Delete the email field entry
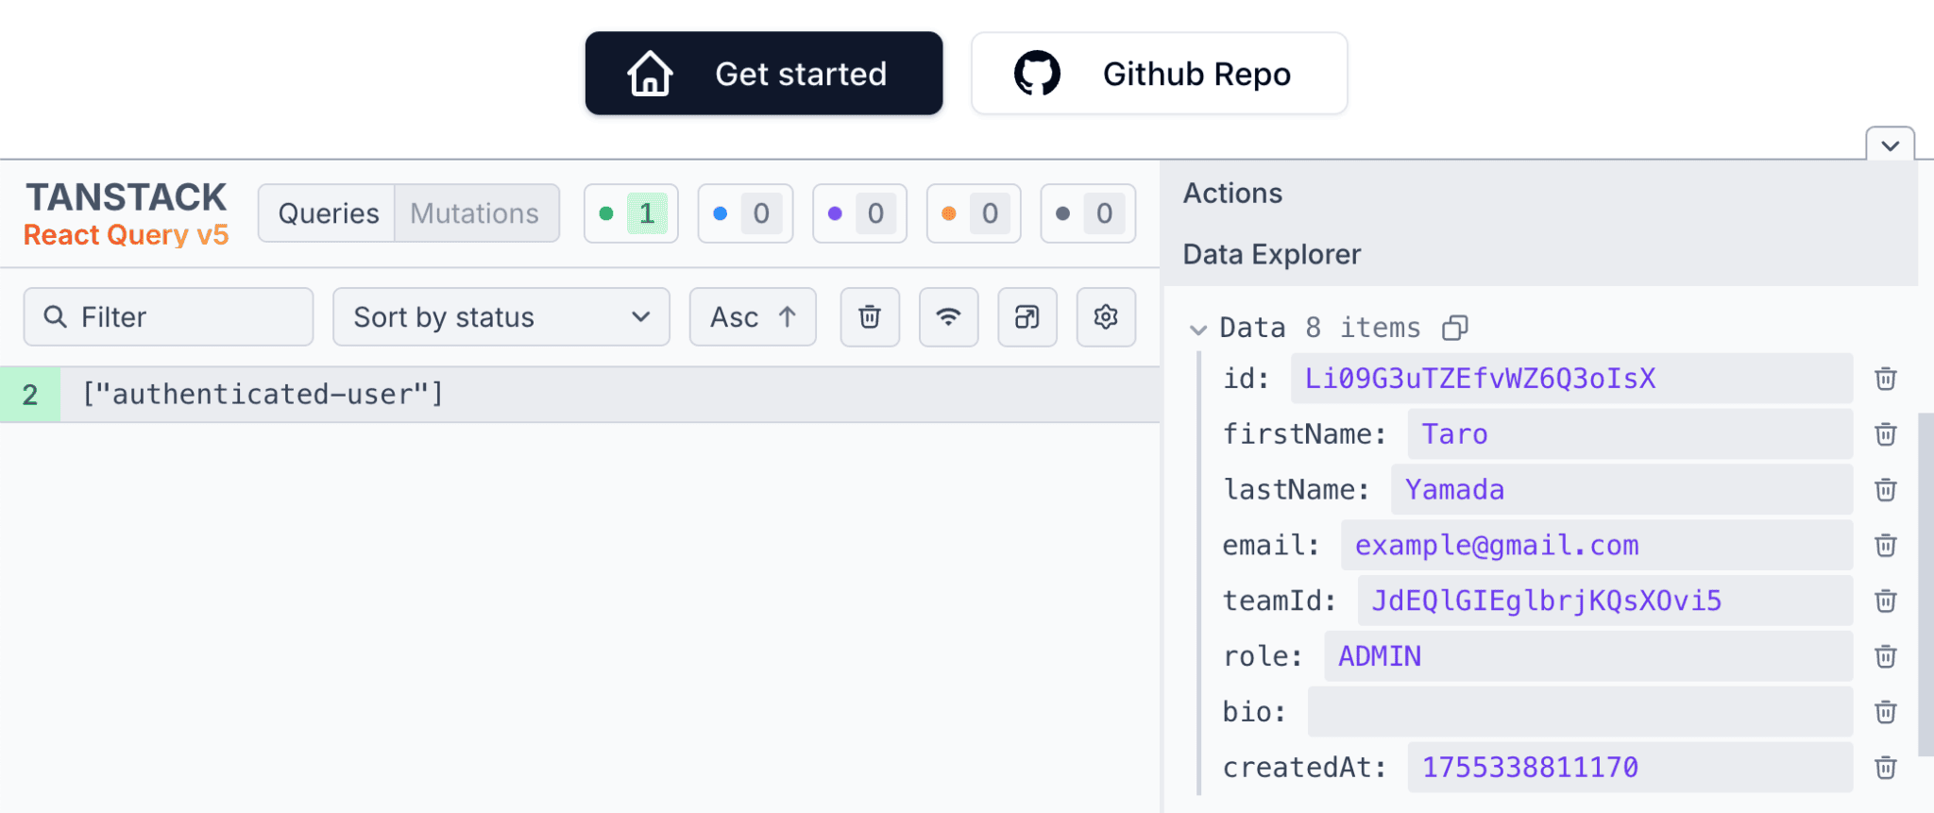 1885,546
